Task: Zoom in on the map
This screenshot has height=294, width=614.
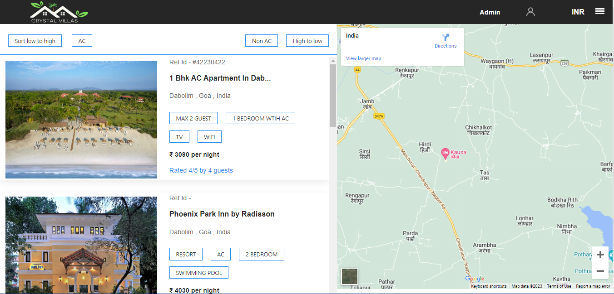Action: click(600, 255)
